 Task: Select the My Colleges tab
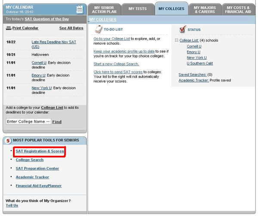click(171, 9)
